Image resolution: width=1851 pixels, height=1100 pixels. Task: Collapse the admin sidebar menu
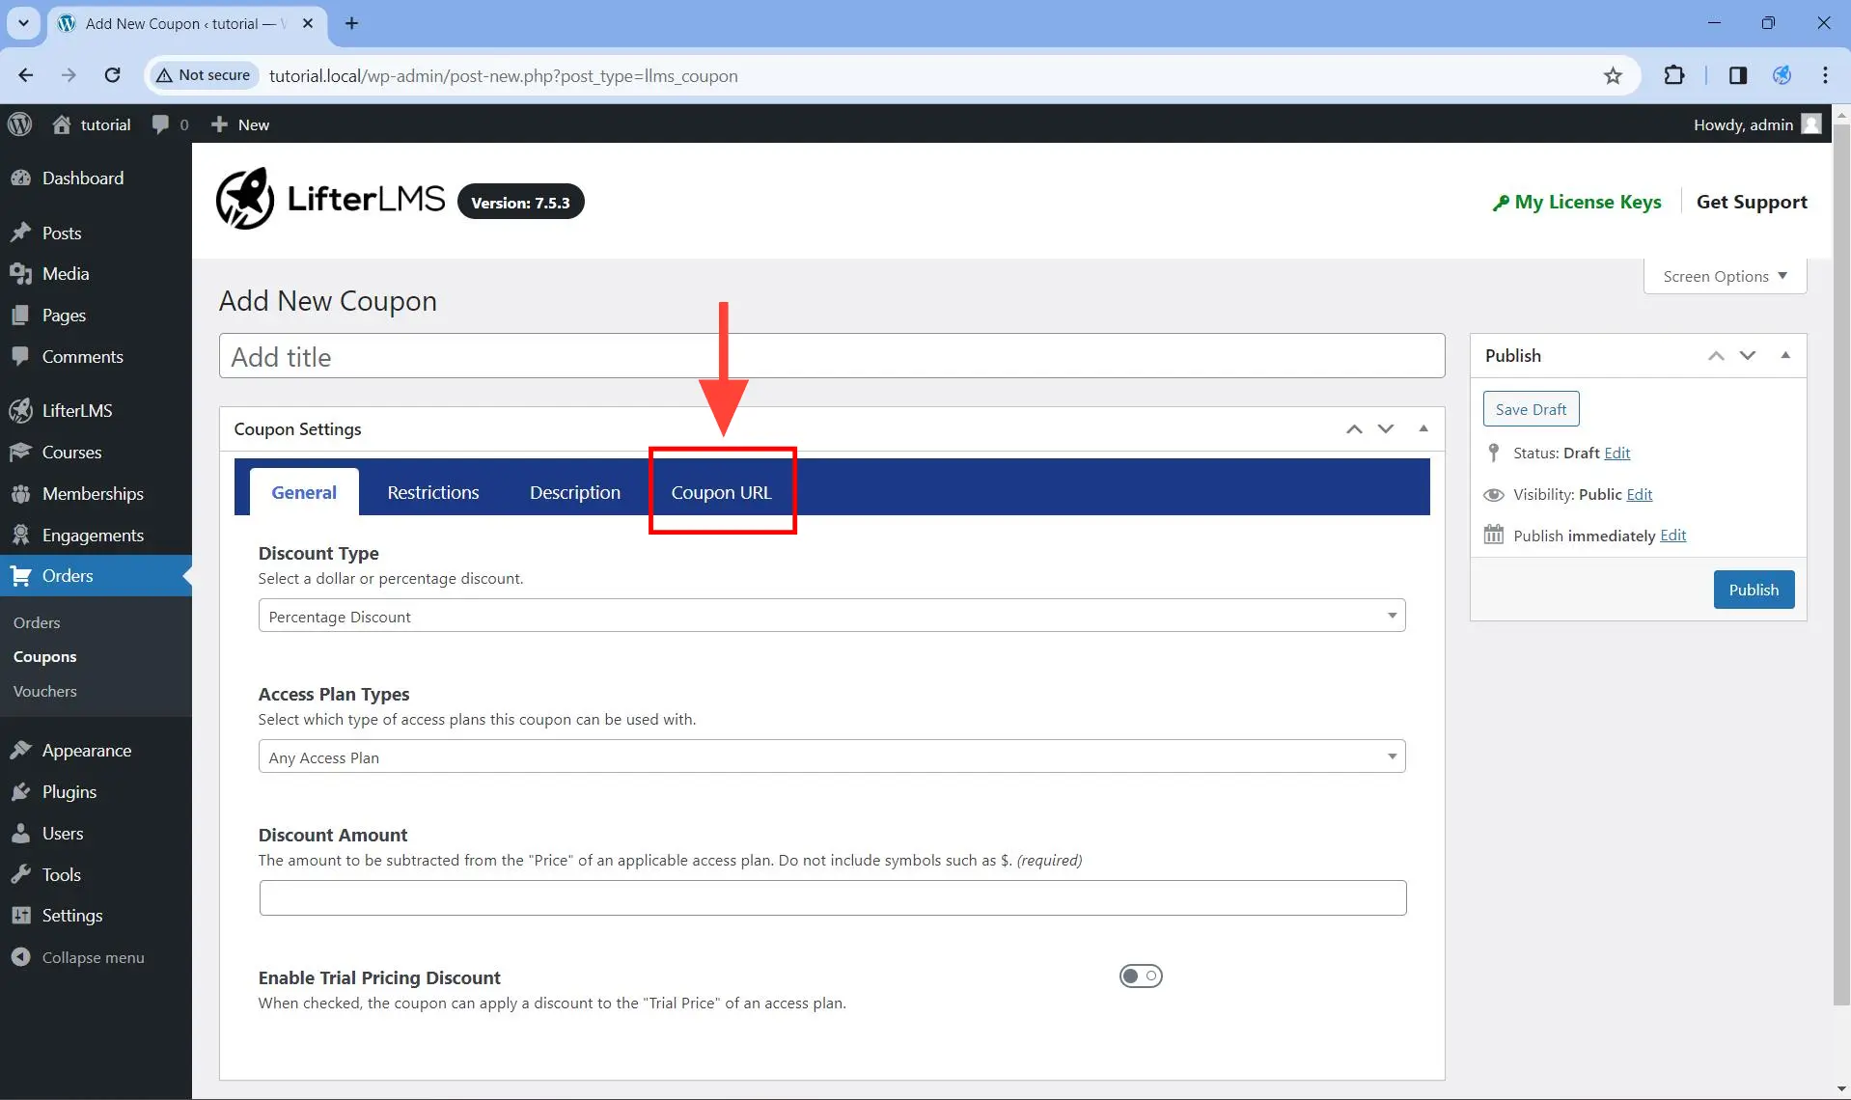coord(78,957)
